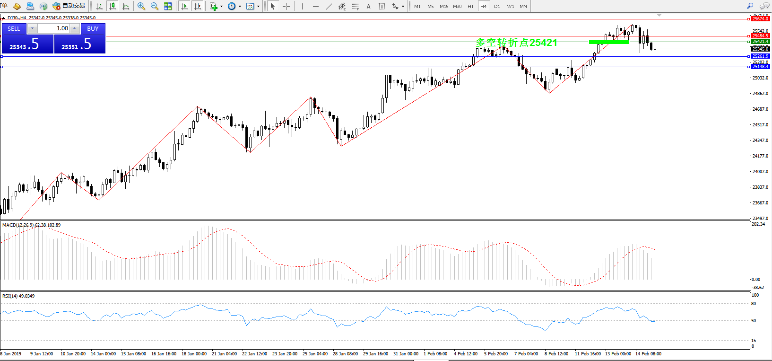Select the Crosshair tool

[x=286, y=6]
